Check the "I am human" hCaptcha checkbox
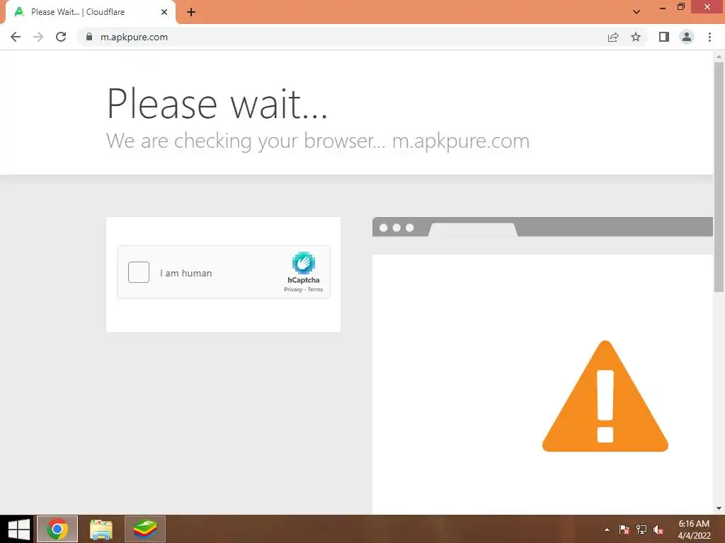725x543 pixels. point(139,272)
